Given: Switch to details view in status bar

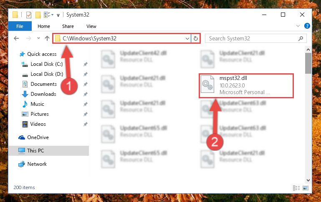Looking at the screenshot, I should [296, 188].
